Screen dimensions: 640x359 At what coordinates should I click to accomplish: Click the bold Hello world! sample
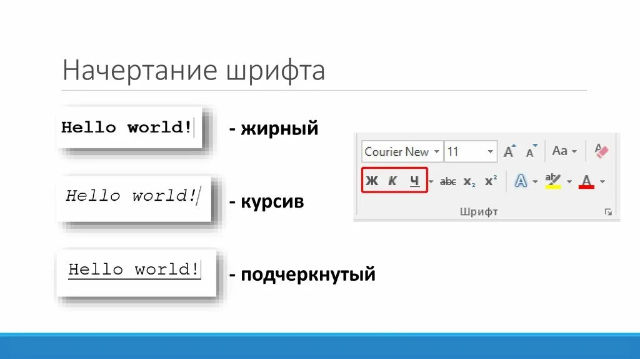tap(126, 128)
